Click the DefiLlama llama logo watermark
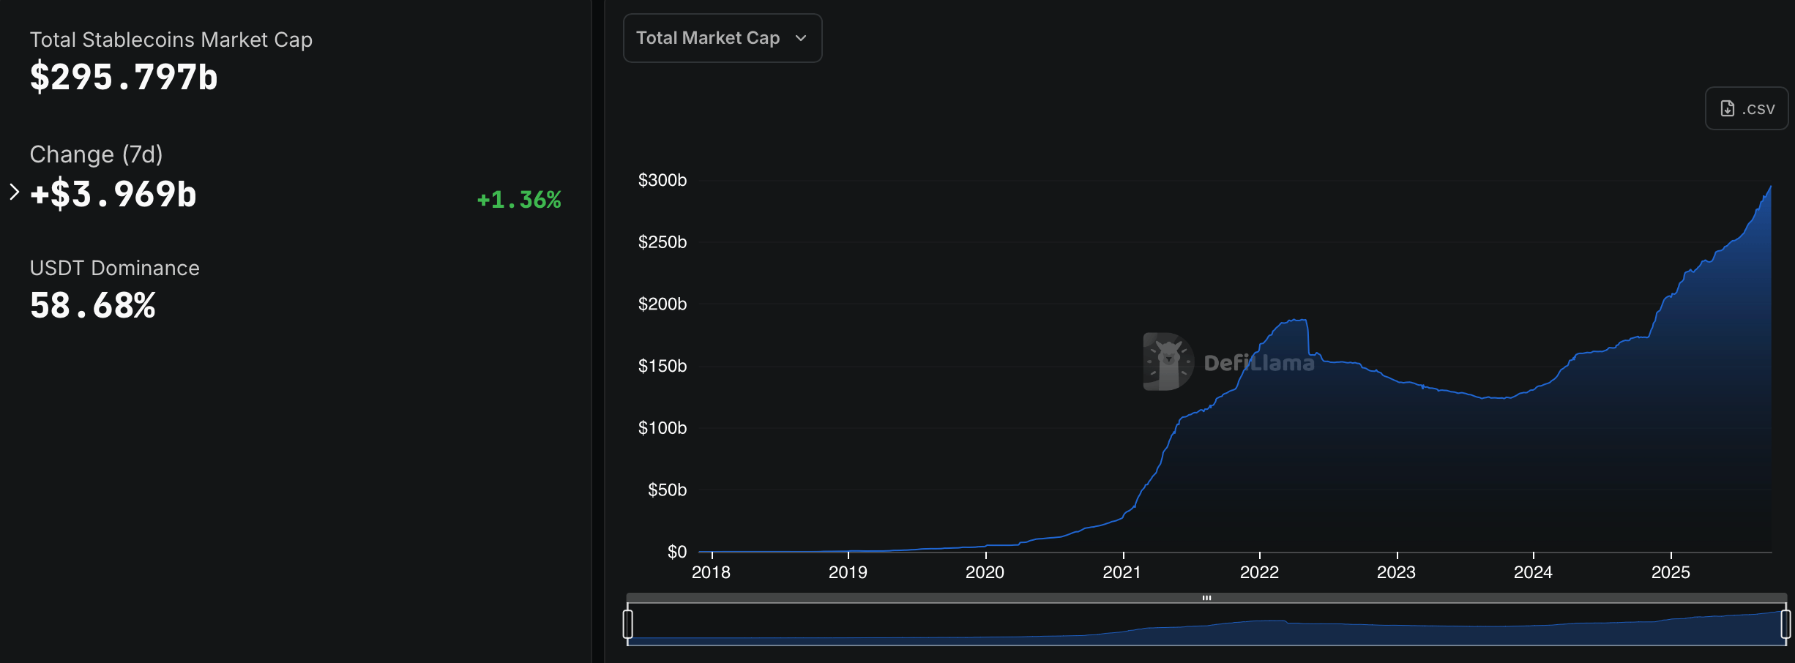Viewport: 1795px width, 663px height. [1168, 359]
